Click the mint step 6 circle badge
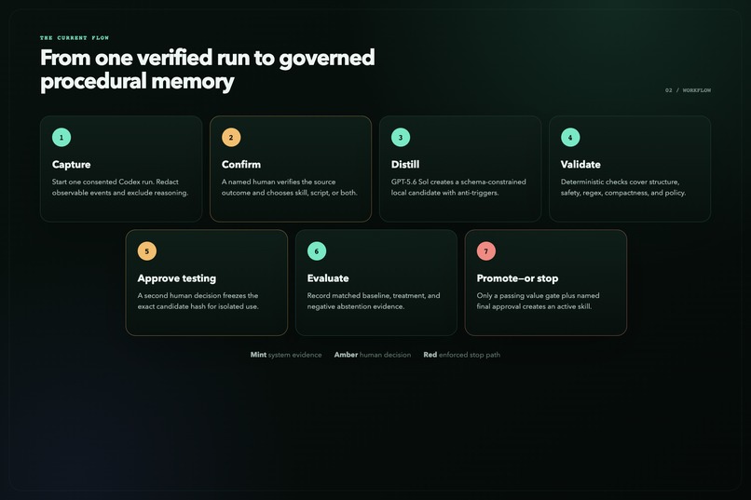Screen dimensions: 751x500 pos(316,251)
